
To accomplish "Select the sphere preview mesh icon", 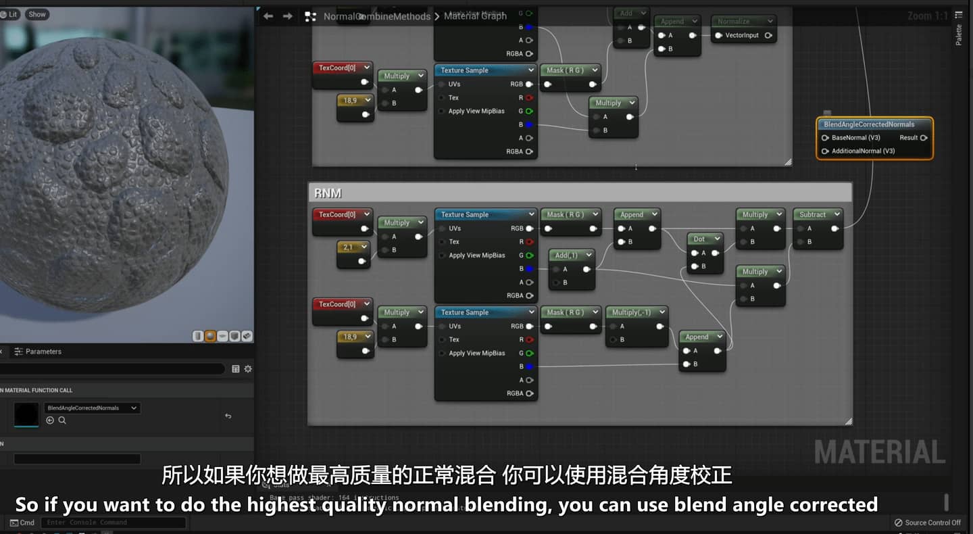I will [210, 336].
